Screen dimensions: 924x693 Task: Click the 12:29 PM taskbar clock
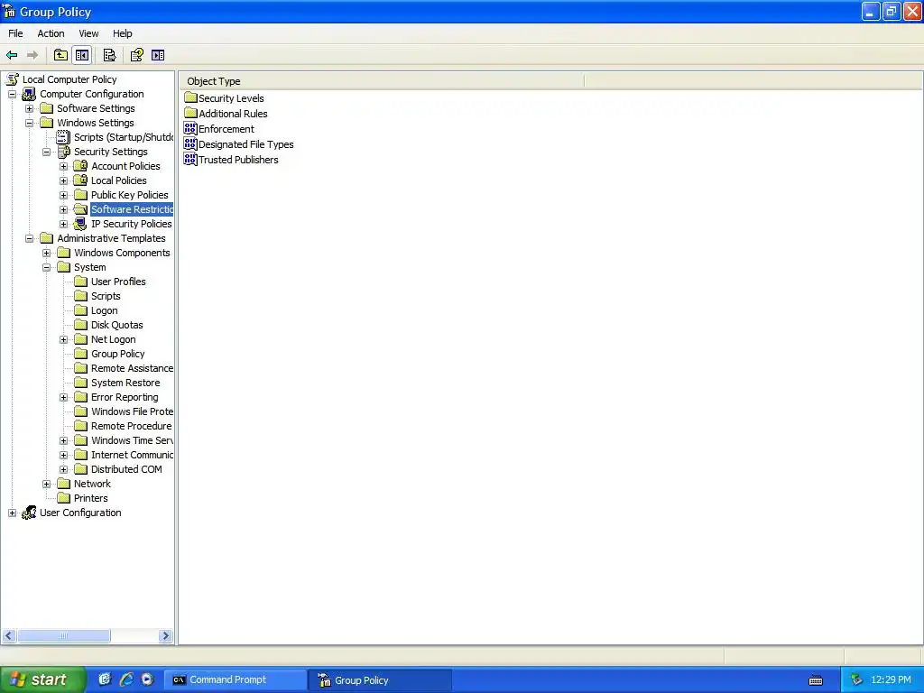(x=891, y=680)
